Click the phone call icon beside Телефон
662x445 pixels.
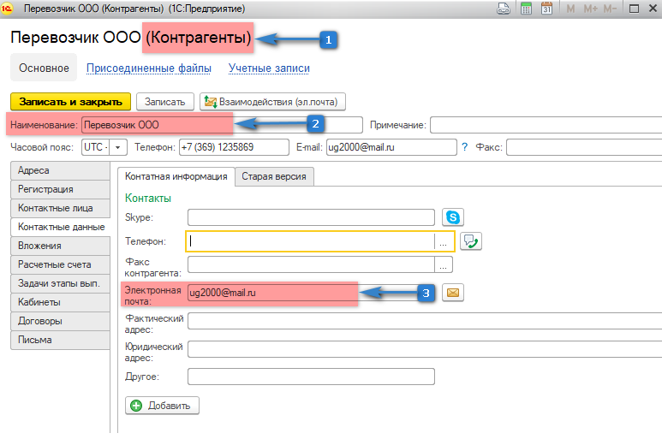tap(470, 241)
